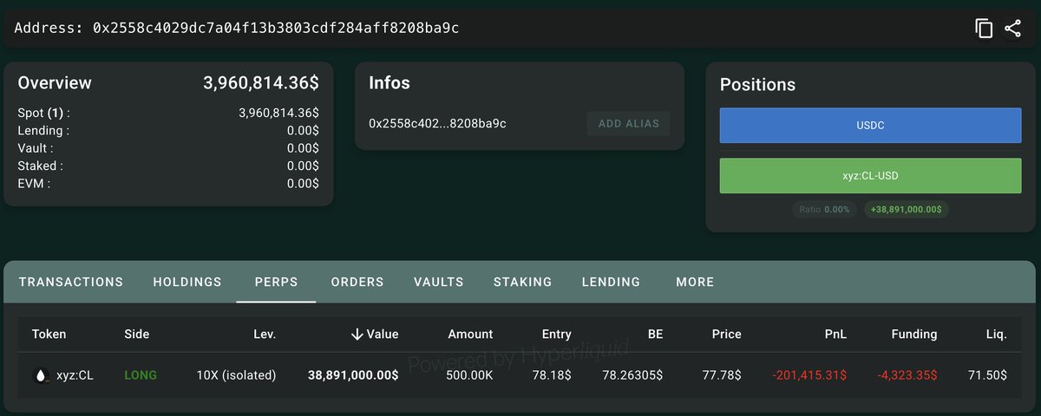The image size is (1041, 416).
Task: Click the 10X (isolated) leverage cell
Action: [x=236, y=375]
